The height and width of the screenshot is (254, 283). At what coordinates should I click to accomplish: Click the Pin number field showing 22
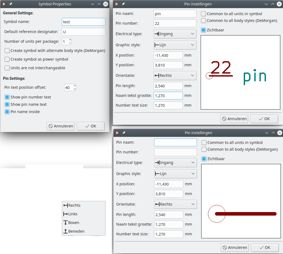(x=175, y=24)
